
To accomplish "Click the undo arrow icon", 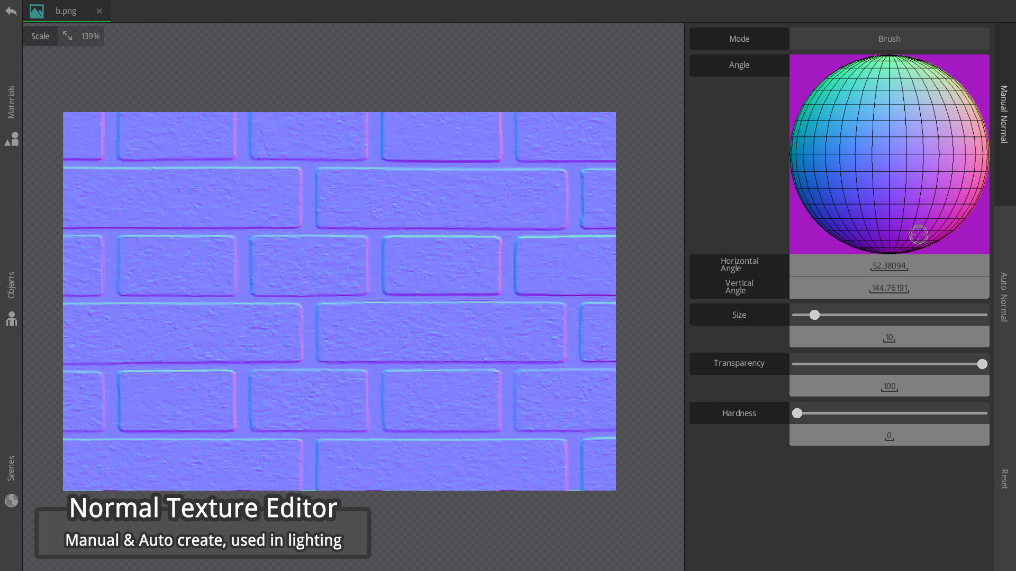I will pyautogui.click(x=11, y=11).
